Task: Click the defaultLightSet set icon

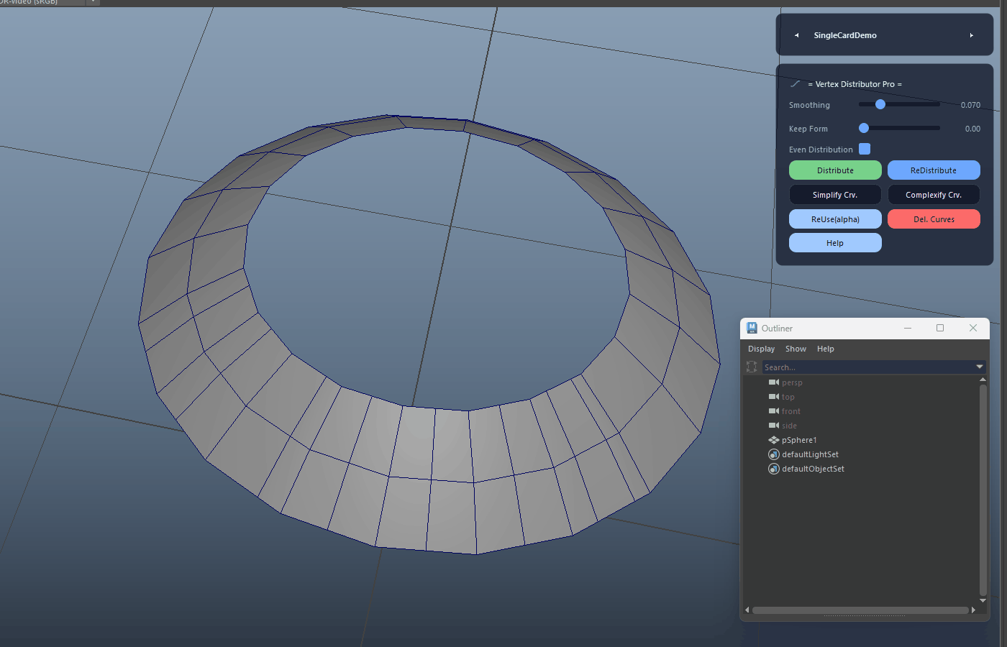Action: click(x=774, y=454)
